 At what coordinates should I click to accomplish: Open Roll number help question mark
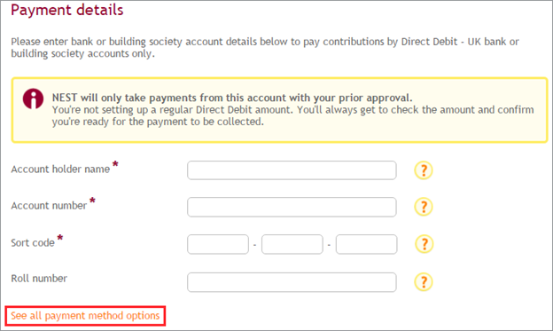(x=424, y=282)
